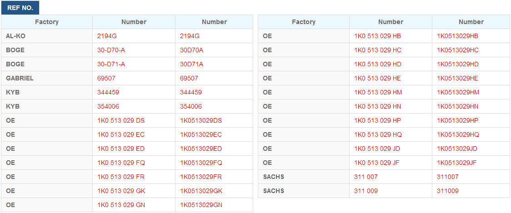The width and height of the screenshot is (511, 213).
Task: Open OE reference 1K0 513 029 HM
Action: click(378, 93)
